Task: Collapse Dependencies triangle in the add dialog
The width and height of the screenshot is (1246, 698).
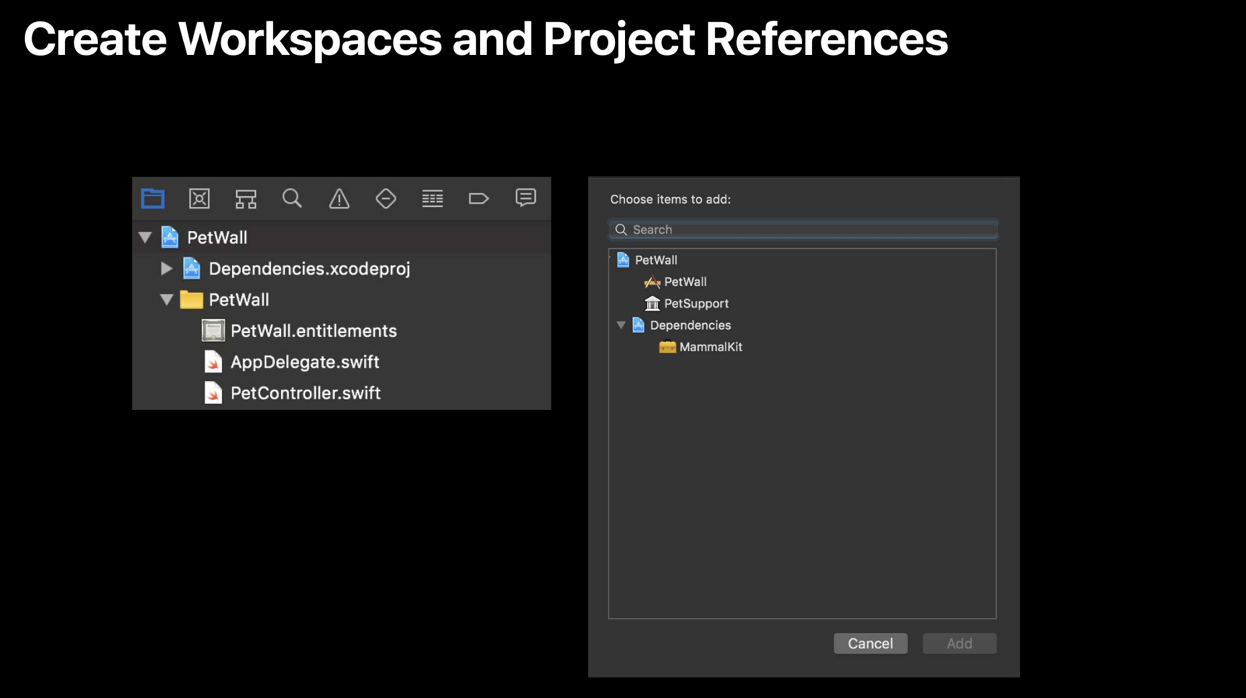Action: click(621, 326)
